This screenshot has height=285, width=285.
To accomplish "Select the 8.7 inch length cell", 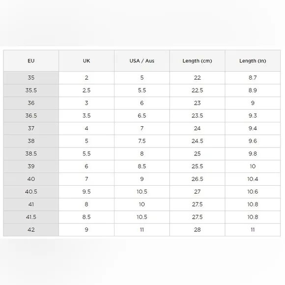I will click(x=253, y=78).
